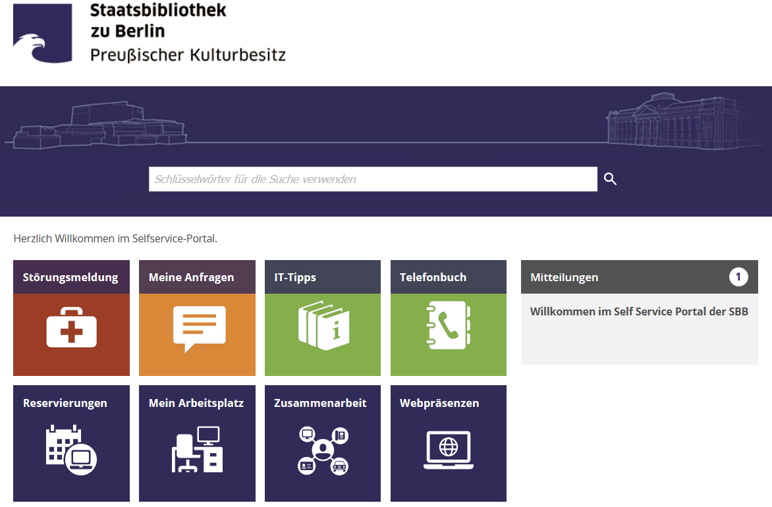Click the desk icon under Mein Arbeitsplatz

point(197,449)
